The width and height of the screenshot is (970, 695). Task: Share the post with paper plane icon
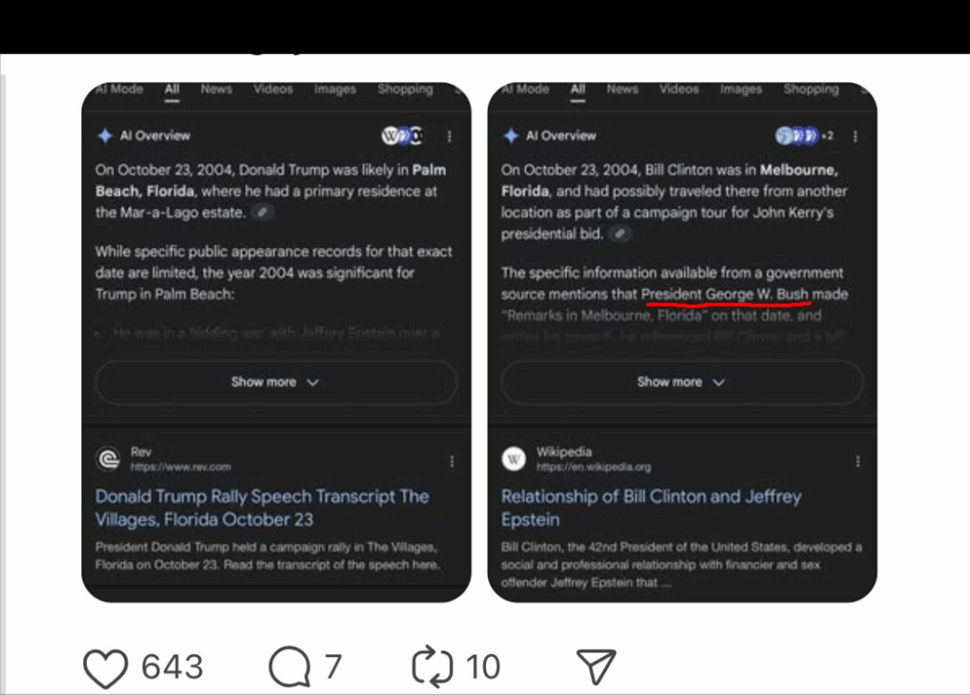coord(595,667)
